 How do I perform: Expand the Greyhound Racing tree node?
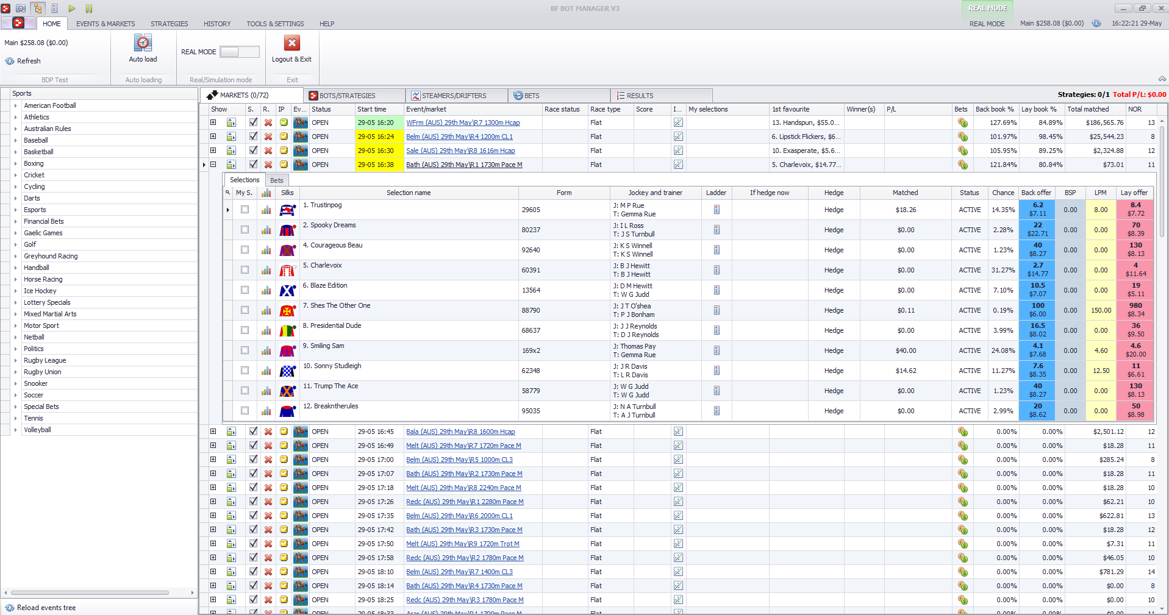(15, 256)
